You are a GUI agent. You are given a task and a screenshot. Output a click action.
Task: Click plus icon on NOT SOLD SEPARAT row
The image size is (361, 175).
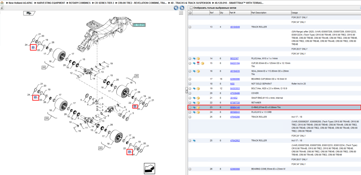click(190, 84)
